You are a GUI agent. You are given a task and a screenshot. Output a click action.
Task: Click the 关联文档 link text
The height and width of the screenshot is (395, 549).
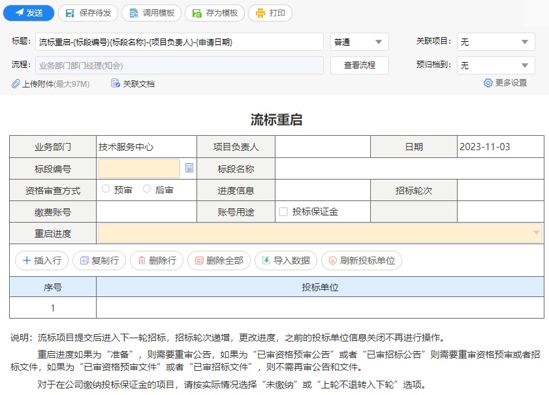[x=138, y=84]
